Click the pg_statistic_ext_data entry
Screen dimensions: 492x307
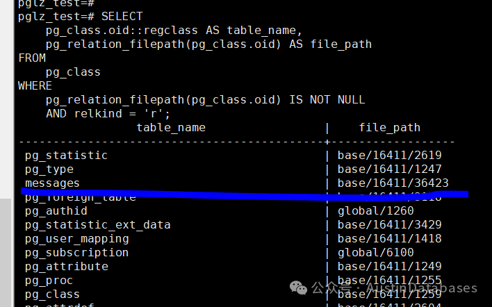[x=97, y=225]
